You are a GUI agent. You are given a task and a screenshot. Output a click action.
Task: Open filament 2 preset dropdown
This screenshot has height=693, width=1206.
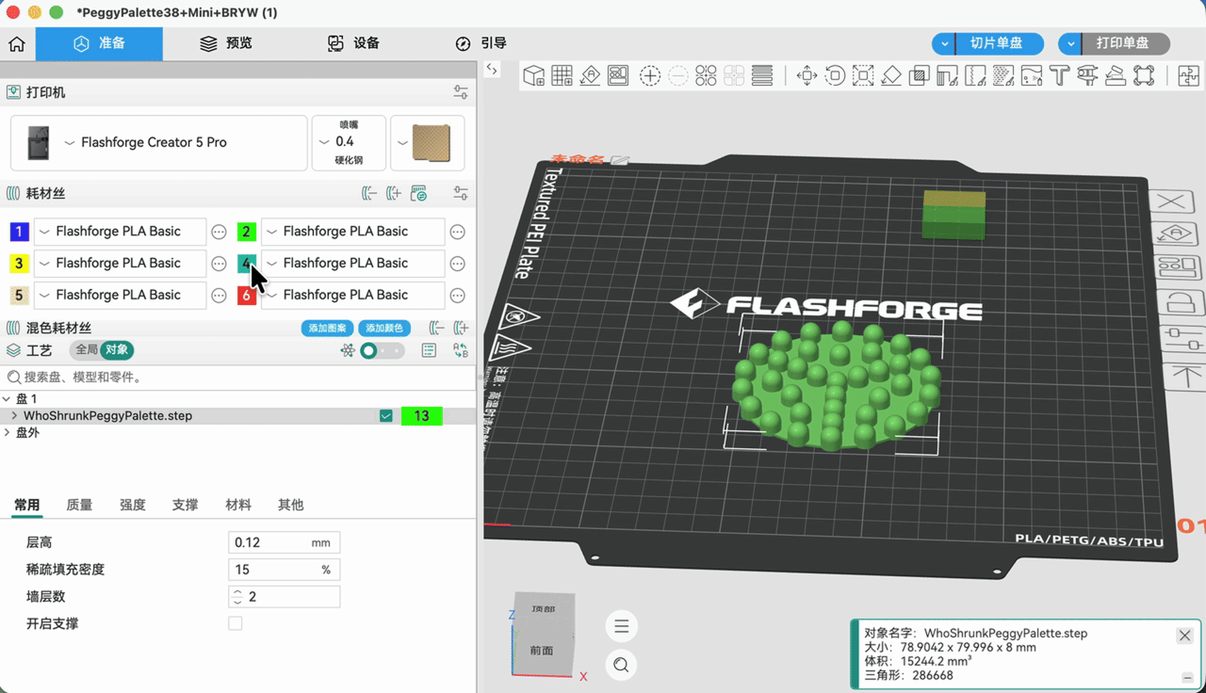coord(353,232)
